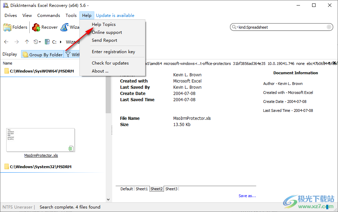The width and height of the screenshot is (338, 212).
Task: Click the Last Saved By label
Action: [x=135, y=87]
